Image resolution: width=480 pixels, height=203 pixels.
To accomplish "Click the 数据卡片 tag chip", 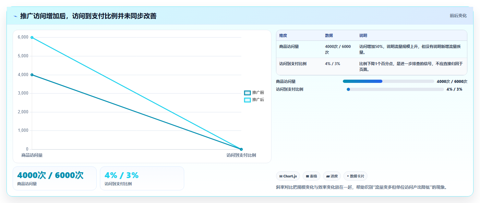I will click(355, 176).
